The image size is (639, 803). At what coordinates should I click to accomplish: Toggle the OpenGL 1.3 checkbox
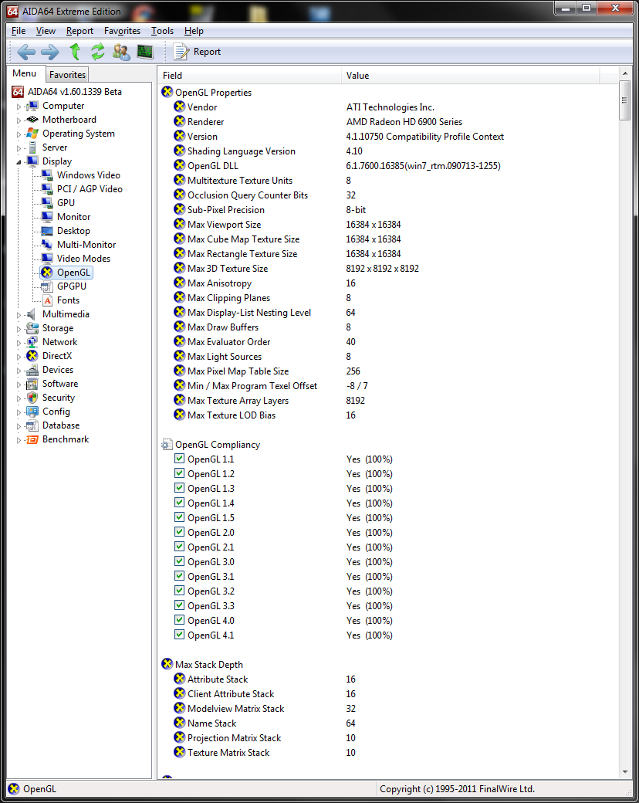[x=179, y=487]
